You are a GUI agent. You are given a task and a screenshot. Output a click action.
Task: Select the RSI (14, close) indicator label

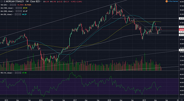(x=6, y=73)
